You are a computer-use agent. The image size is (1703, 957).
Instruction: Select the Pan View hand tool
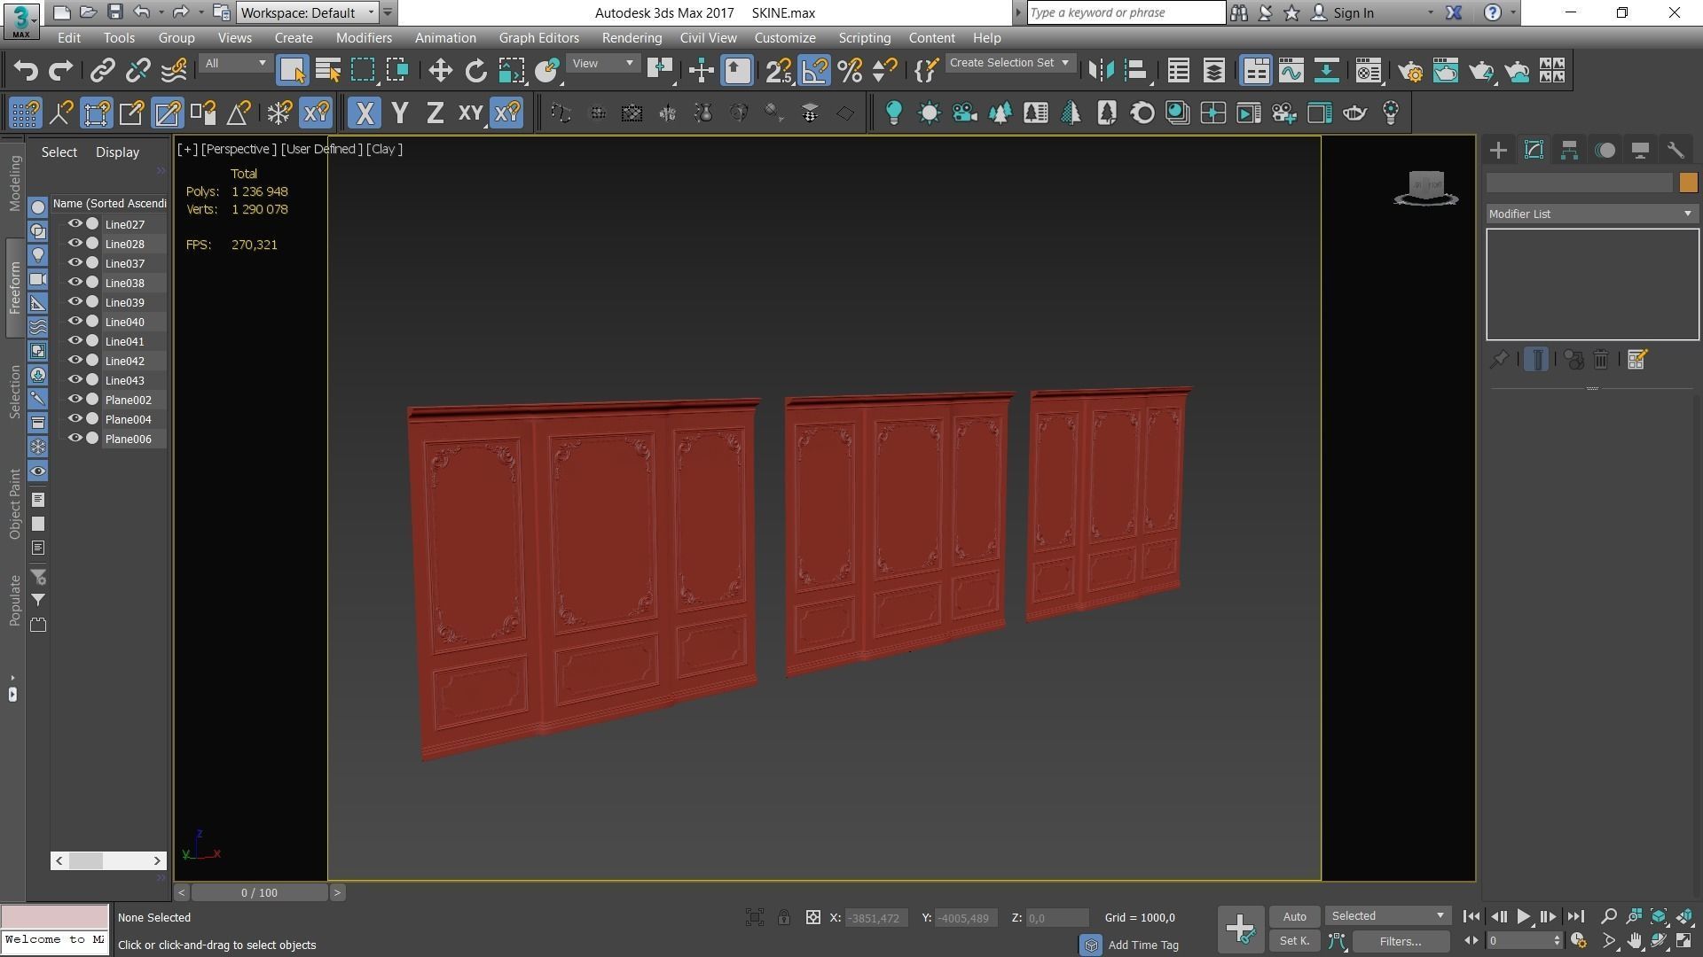coord(1634,941)
